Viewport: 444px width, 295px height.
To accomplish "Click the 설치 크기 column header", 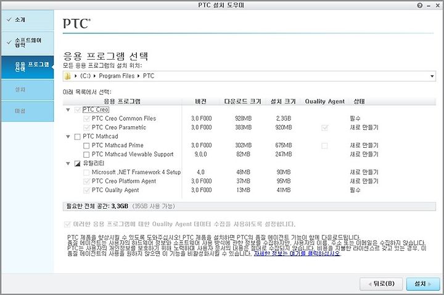I will point(283,101).
